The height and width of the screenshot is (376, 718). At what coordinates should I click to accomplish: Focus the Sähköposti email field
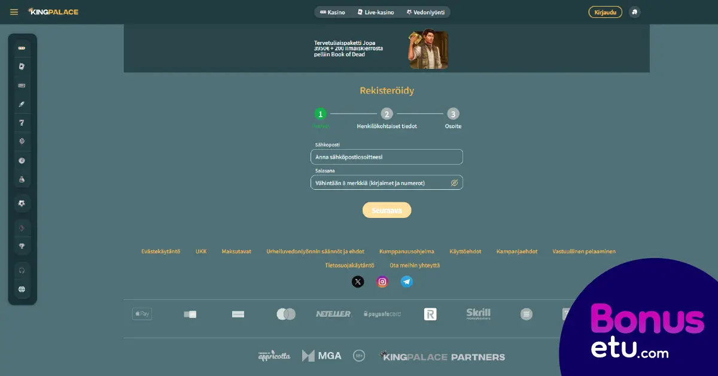[387, 157]
